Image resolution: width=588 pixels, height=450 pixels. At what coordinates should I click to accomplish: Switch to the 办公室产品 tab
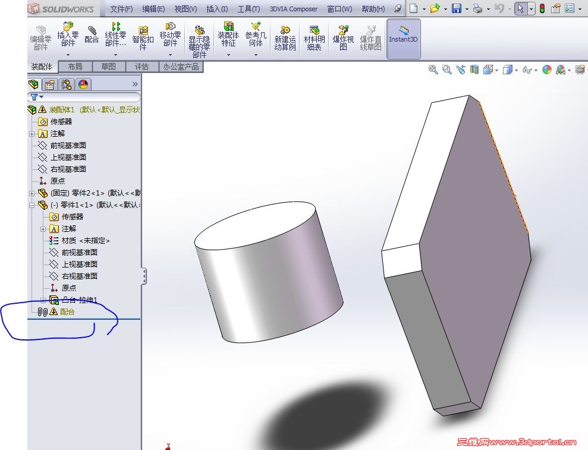pyautogui.click(x=181, y=67)
